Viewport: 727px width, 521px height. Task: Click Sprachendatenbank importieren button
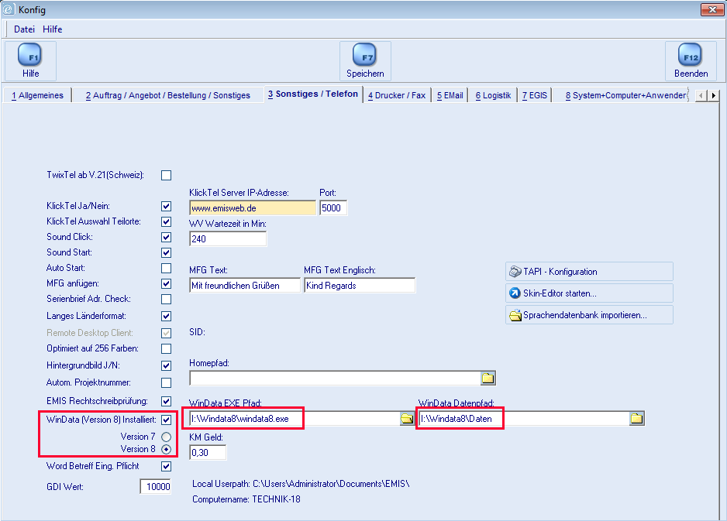click(x=589, y=315)
